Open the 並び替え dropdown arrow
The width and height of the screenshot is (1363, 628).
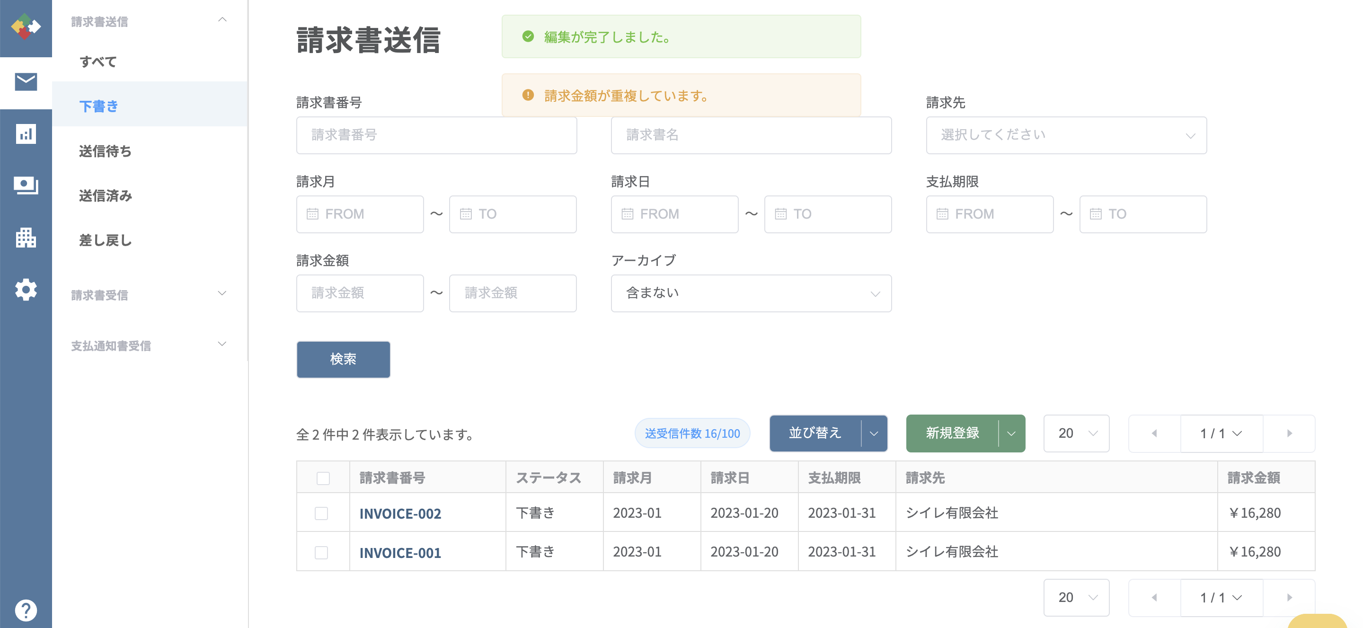874,433
